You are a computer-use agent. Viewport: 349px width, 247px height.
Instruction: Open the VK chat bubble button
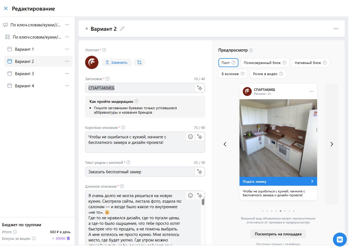[x=340, y=239]
